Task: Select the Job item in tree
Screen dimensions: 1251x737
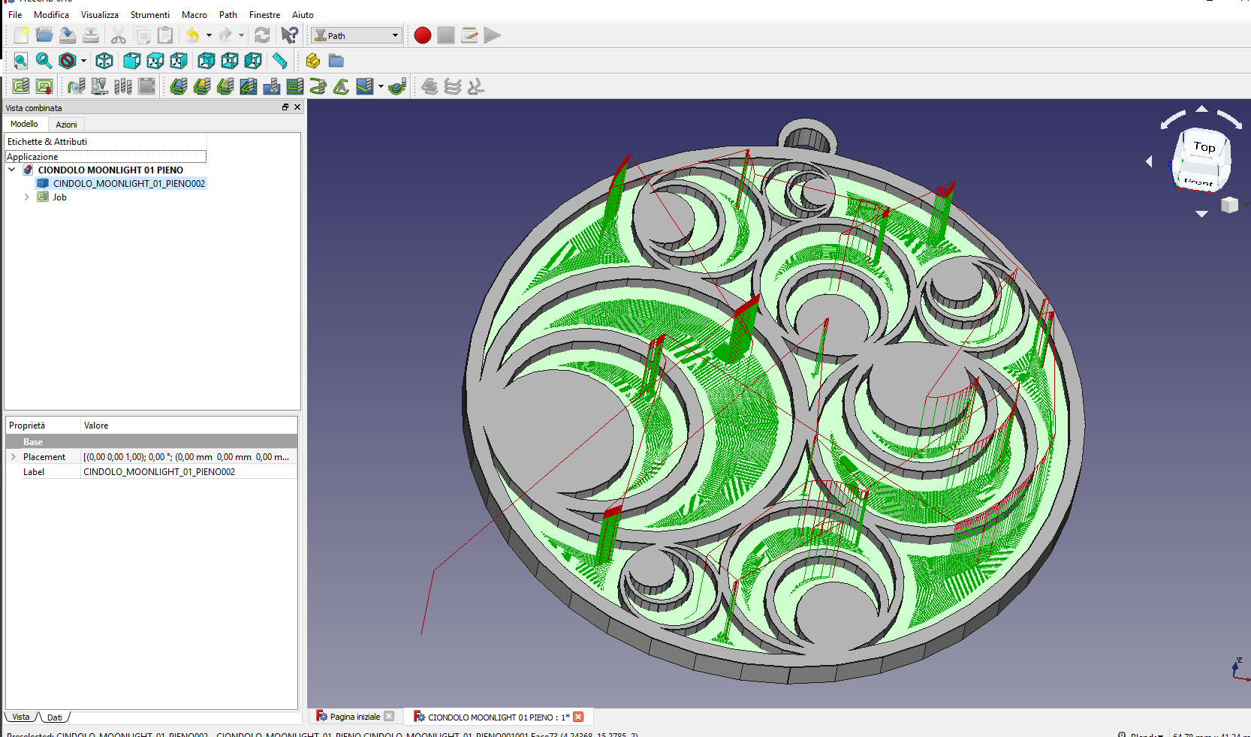Action: [x=59, y=197]
